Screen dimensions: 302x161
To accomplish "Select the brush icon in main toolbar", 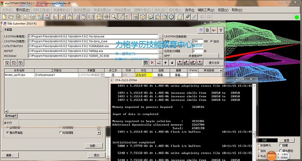I will point(194,17).
